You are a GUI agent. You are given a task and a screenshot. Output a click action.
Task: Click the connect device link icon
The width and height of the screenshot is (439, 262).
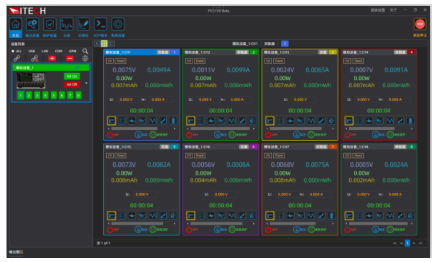pyautogui.click(x=17, y=58)
